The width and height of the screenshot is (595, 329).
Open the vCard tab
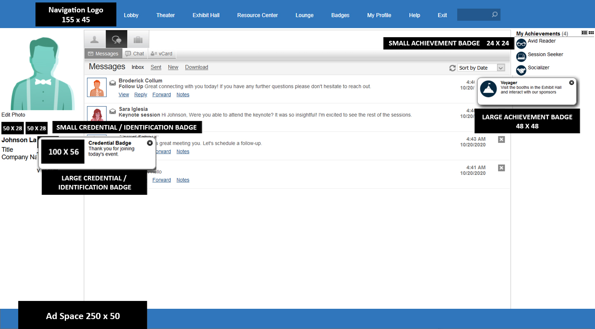162,54
